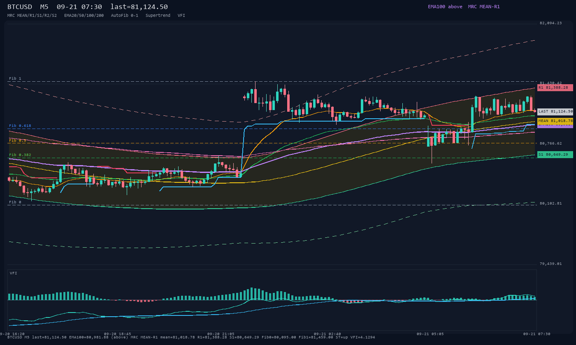Click the 09-20 18:45 time axis label
Screen dimensions: 576x345
(118, 334)
